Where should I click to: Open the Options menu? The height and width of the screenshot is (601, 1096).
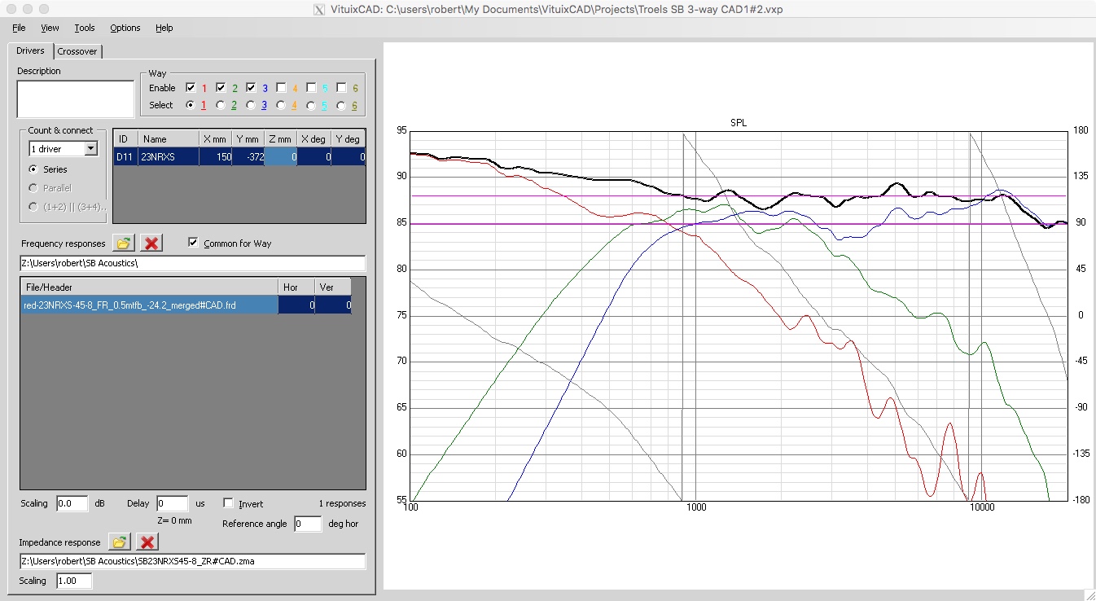(x=125, y=28)
